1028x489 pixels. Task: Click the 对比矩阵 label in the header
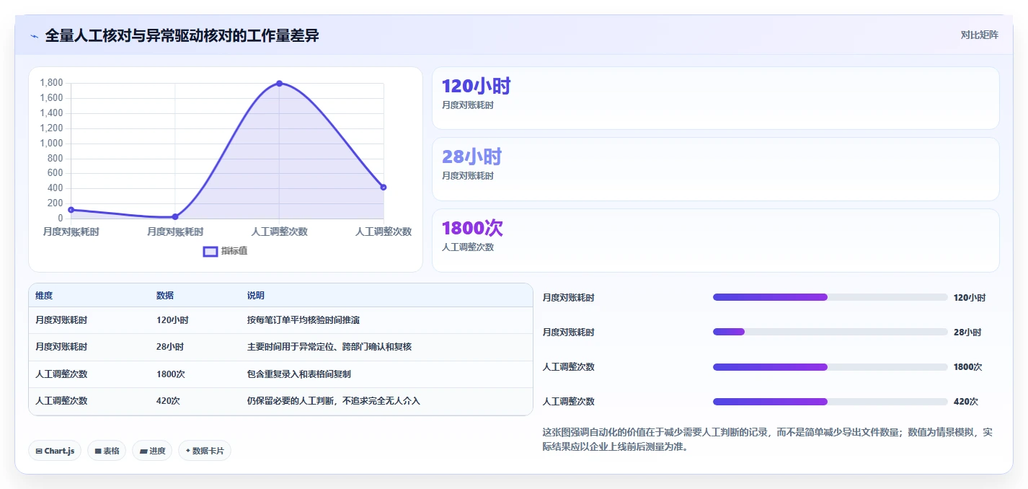tap(980, 35)
